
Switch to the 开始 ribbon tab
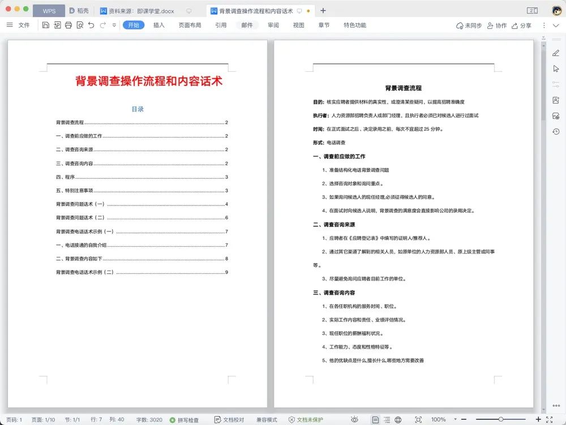134,25
